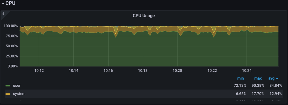Collapse the CPU row chevron
This screenshot has width=288, height=105.
click(x=3, y=3)
